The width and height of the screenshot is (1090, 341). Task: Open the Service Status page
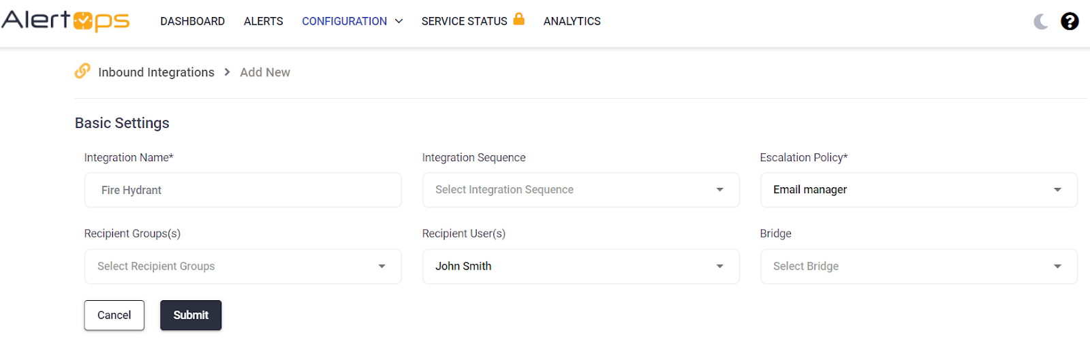[x=464, y=22]
